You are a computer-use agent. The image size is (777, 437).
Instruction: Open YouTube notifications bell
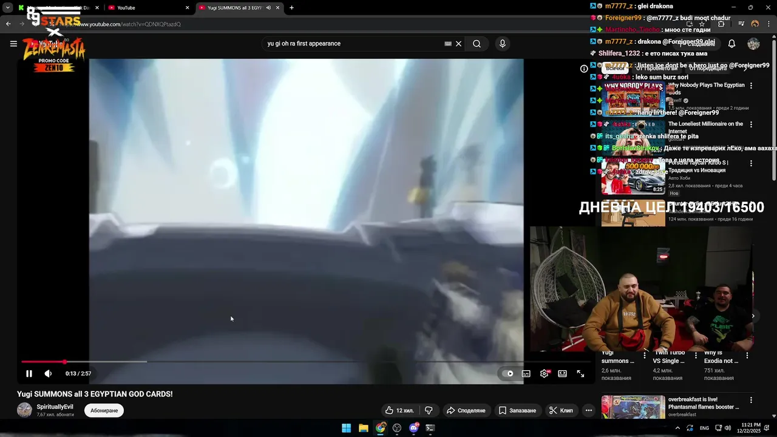731,44
